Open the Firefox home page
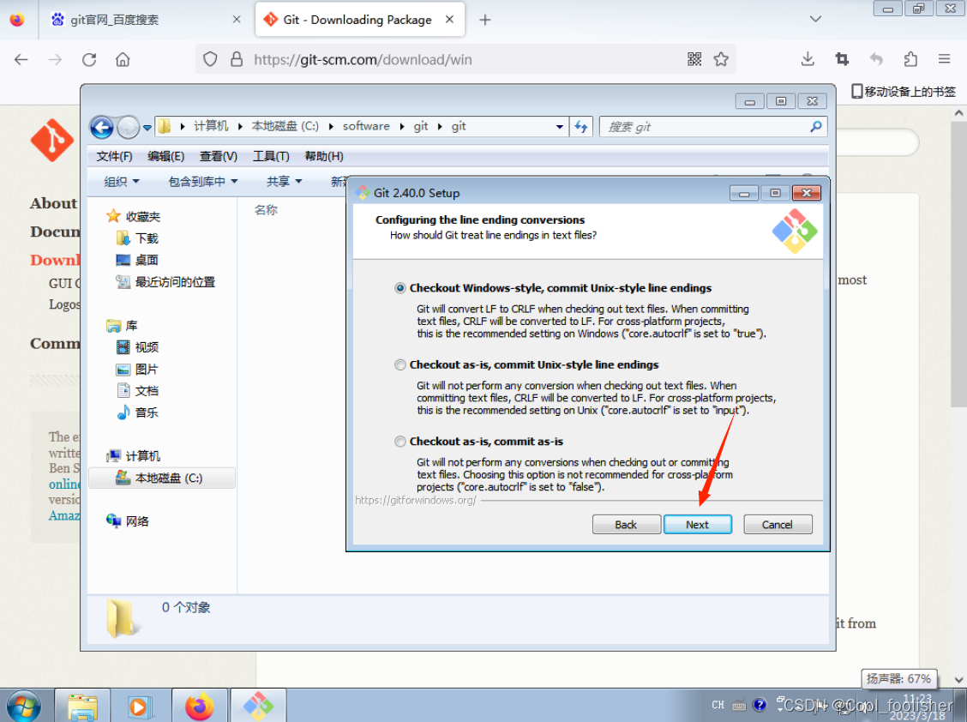The width and height of the screenshot is (967, 722). [123, 59]
